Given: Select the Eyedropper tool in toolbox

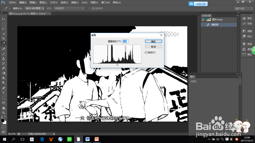Looking at the screenshot, I should [3, 44].
